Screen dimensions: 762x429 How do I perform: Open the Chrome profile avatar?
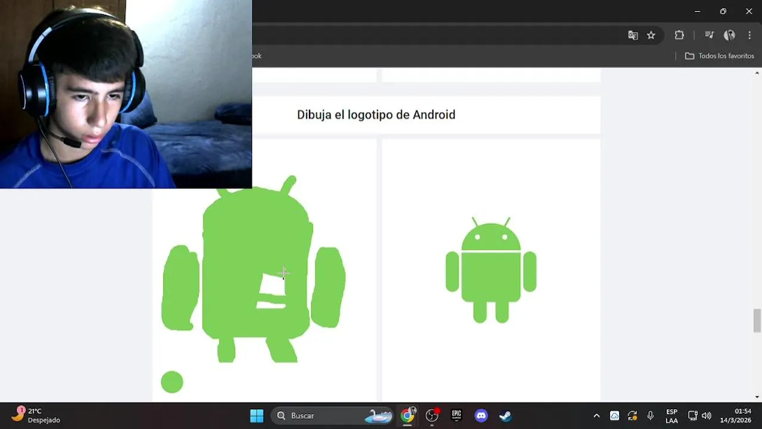tap(729, 35)
